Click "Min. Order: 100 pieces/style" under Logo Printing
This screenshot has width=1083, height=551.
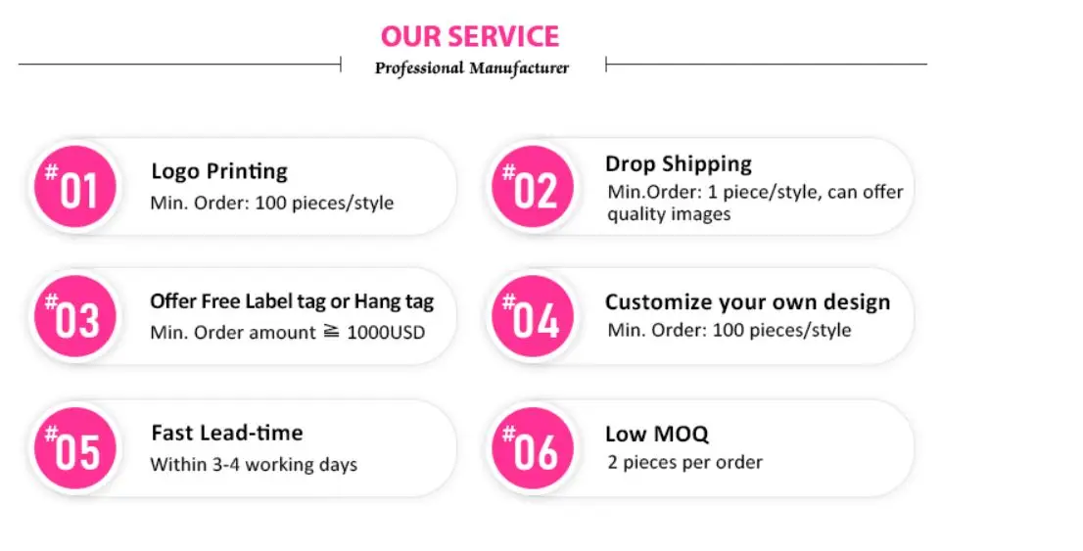click(x=271, y=204)
